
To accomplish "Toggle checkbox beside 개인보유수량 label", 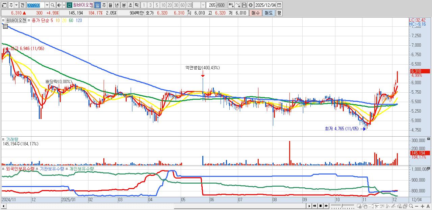I will pos(67,168).
